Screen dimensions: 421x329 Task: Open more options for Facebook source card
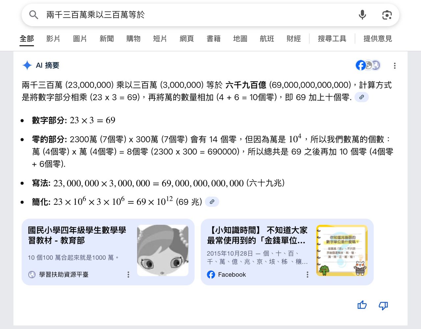pos(307,274)
